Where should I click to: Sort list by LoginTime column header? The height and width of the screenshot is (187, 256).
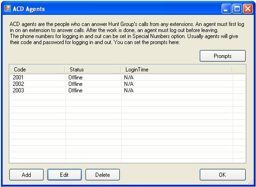(177, 70)
